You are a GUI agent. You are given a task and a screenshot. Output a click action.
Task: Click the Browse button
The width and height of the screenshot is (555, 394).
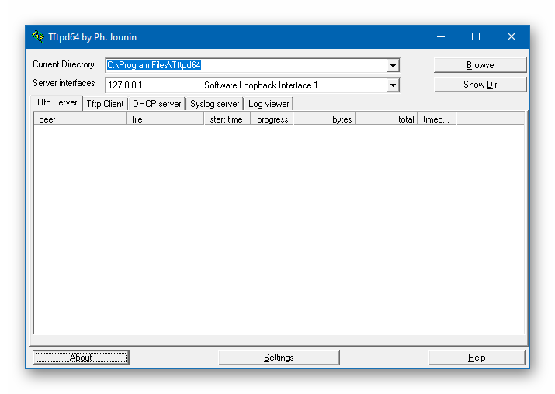[480, 65]
